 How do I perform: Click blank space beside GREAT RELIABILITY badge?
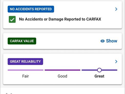pyautogui.click(x=78, y=61)
